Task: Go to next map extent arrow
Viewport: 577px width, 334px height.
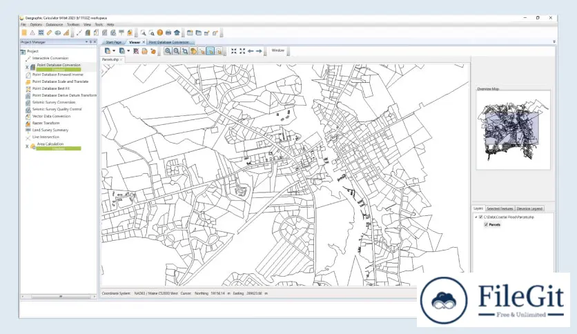Action: pyautogui.click(x=259, y=51)
